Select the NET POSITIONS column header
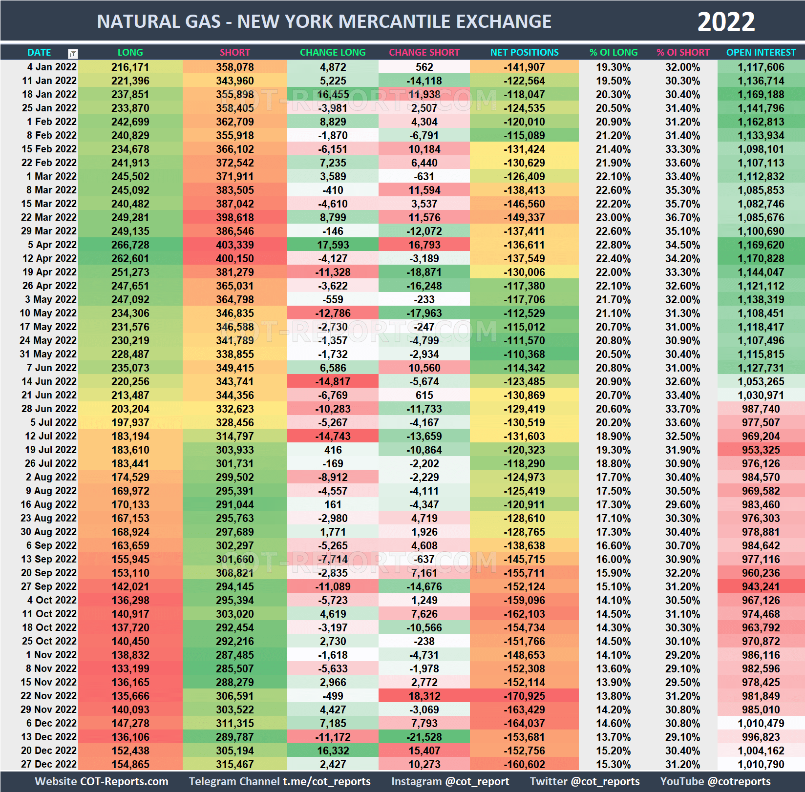Viewport: 805px width, 792px height. coord(524,52)
